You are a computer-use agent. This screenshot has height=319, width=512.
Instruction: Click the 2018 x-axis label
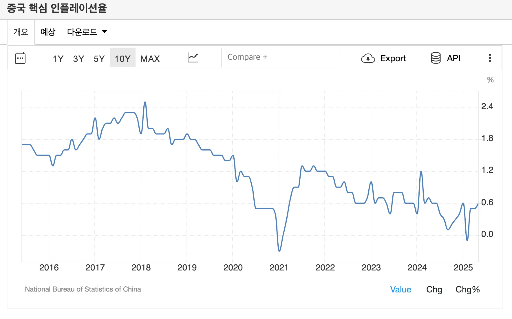coord(141,268)
